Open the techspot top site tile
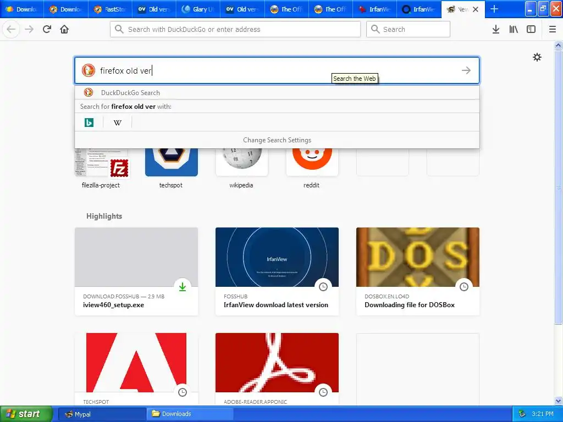The image size is (563, 422). point(172,169)
